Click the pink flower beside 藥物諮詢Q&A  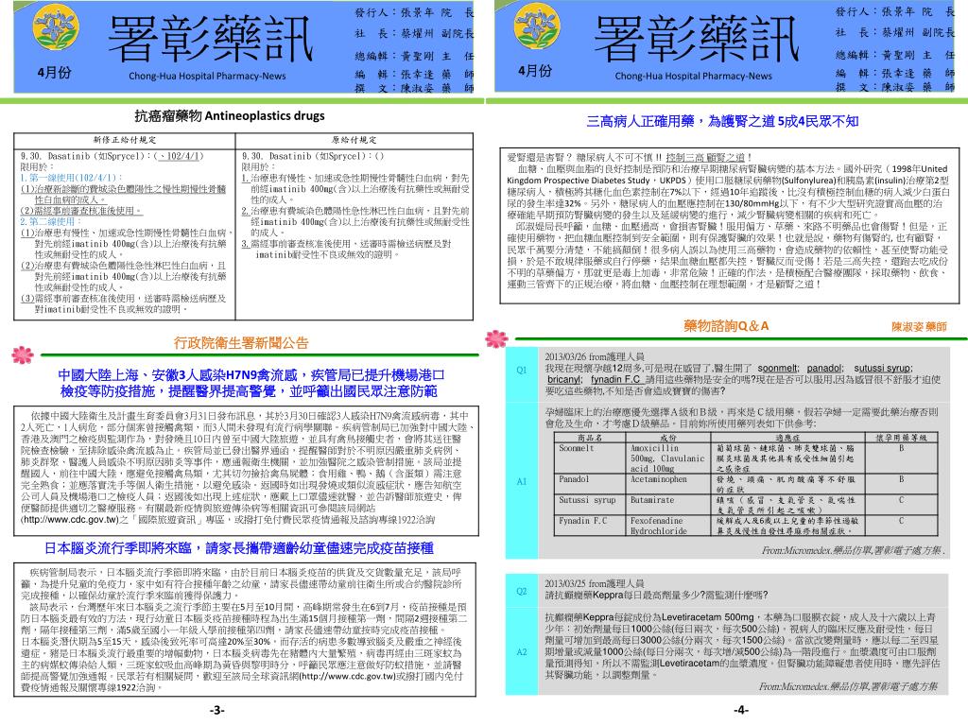click(x=496, y=338)
